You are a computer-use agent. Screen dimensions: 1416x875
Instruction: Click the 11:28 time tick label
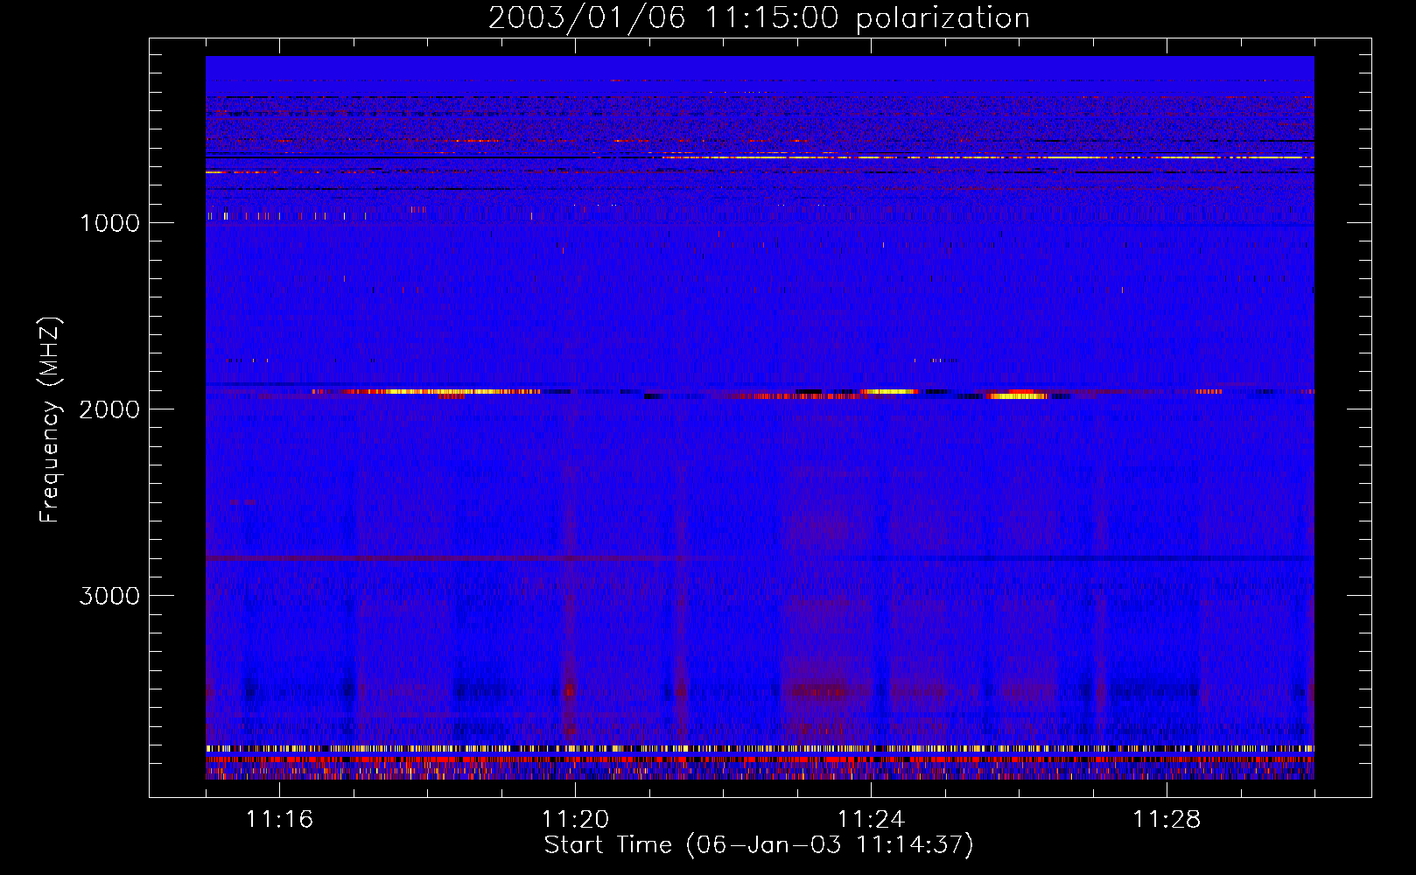[1167, 820]
